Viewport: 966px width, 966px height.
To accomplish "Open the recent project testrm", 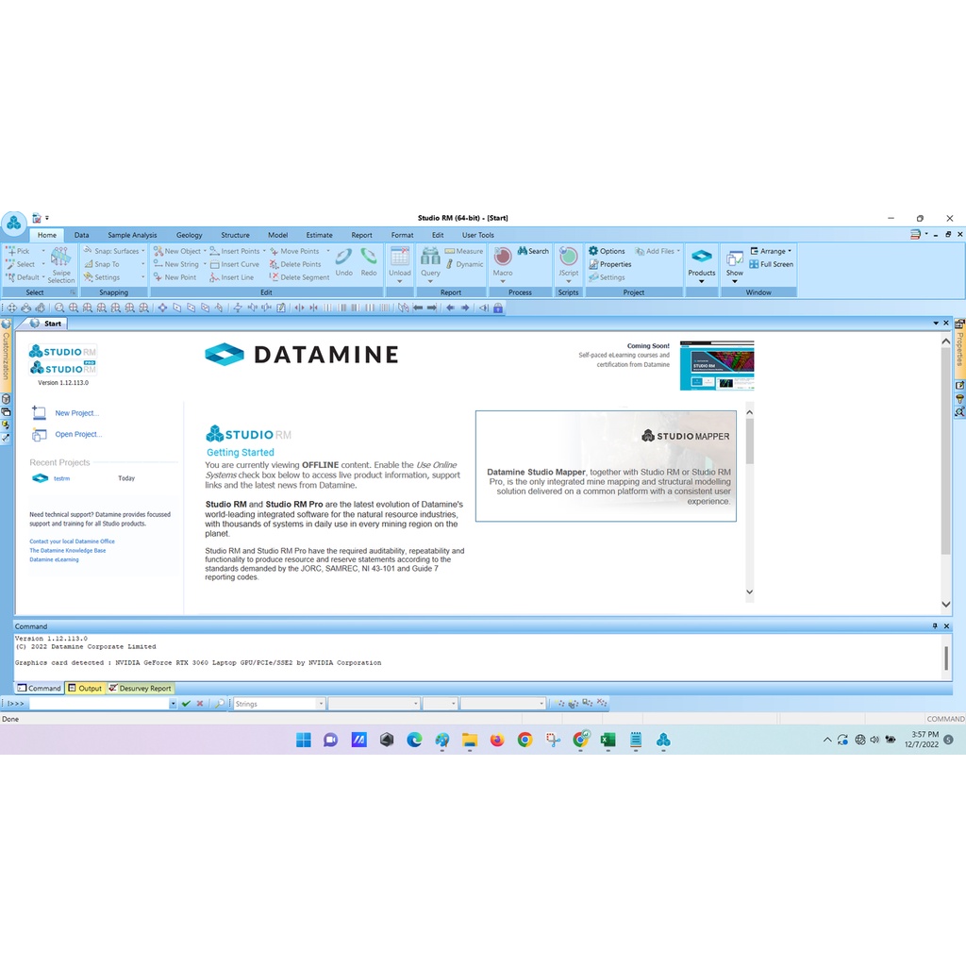I will tap(61, 478).
